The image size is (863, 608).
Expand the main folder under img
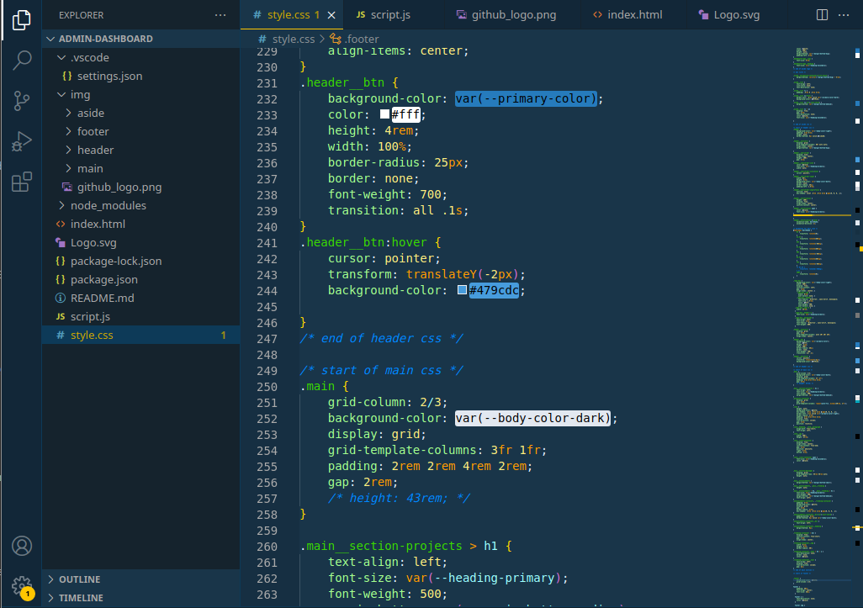pyautogui.click(x=68, y=168)
